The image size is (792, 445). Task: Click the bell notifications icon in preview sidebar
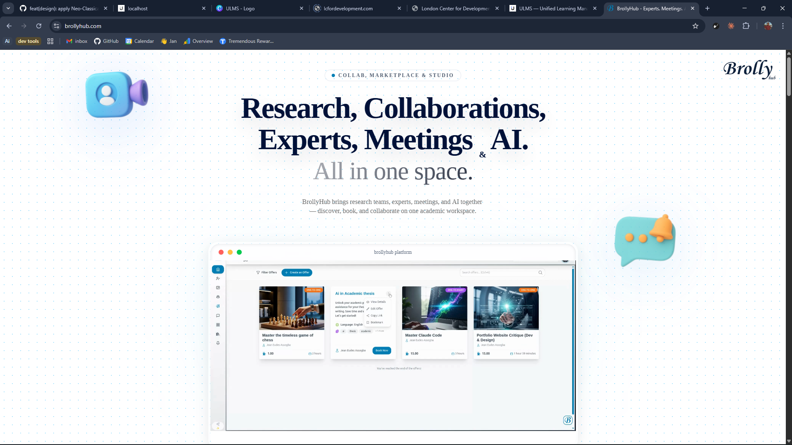218,343
